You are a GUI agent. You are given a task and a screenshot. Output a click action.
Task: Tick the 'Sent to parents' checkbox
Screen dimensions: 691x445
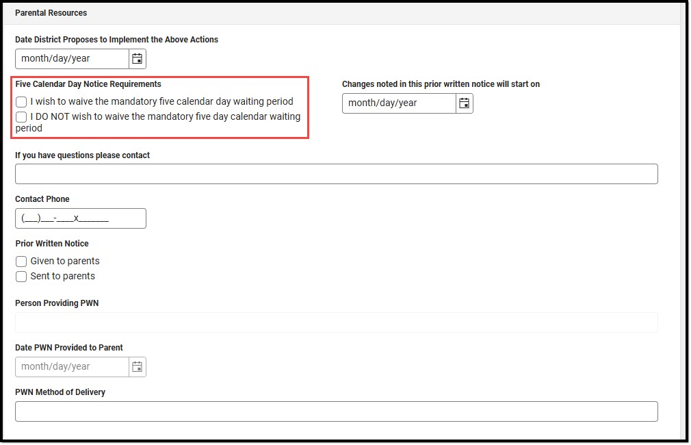click(x=21, y=277)
